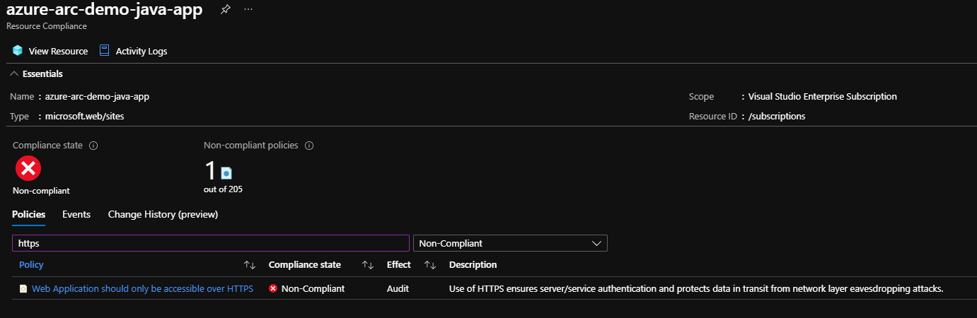This screenshot has height=318, width=977.
Task: Click the policy row document icon
Action: click(23, 288)
